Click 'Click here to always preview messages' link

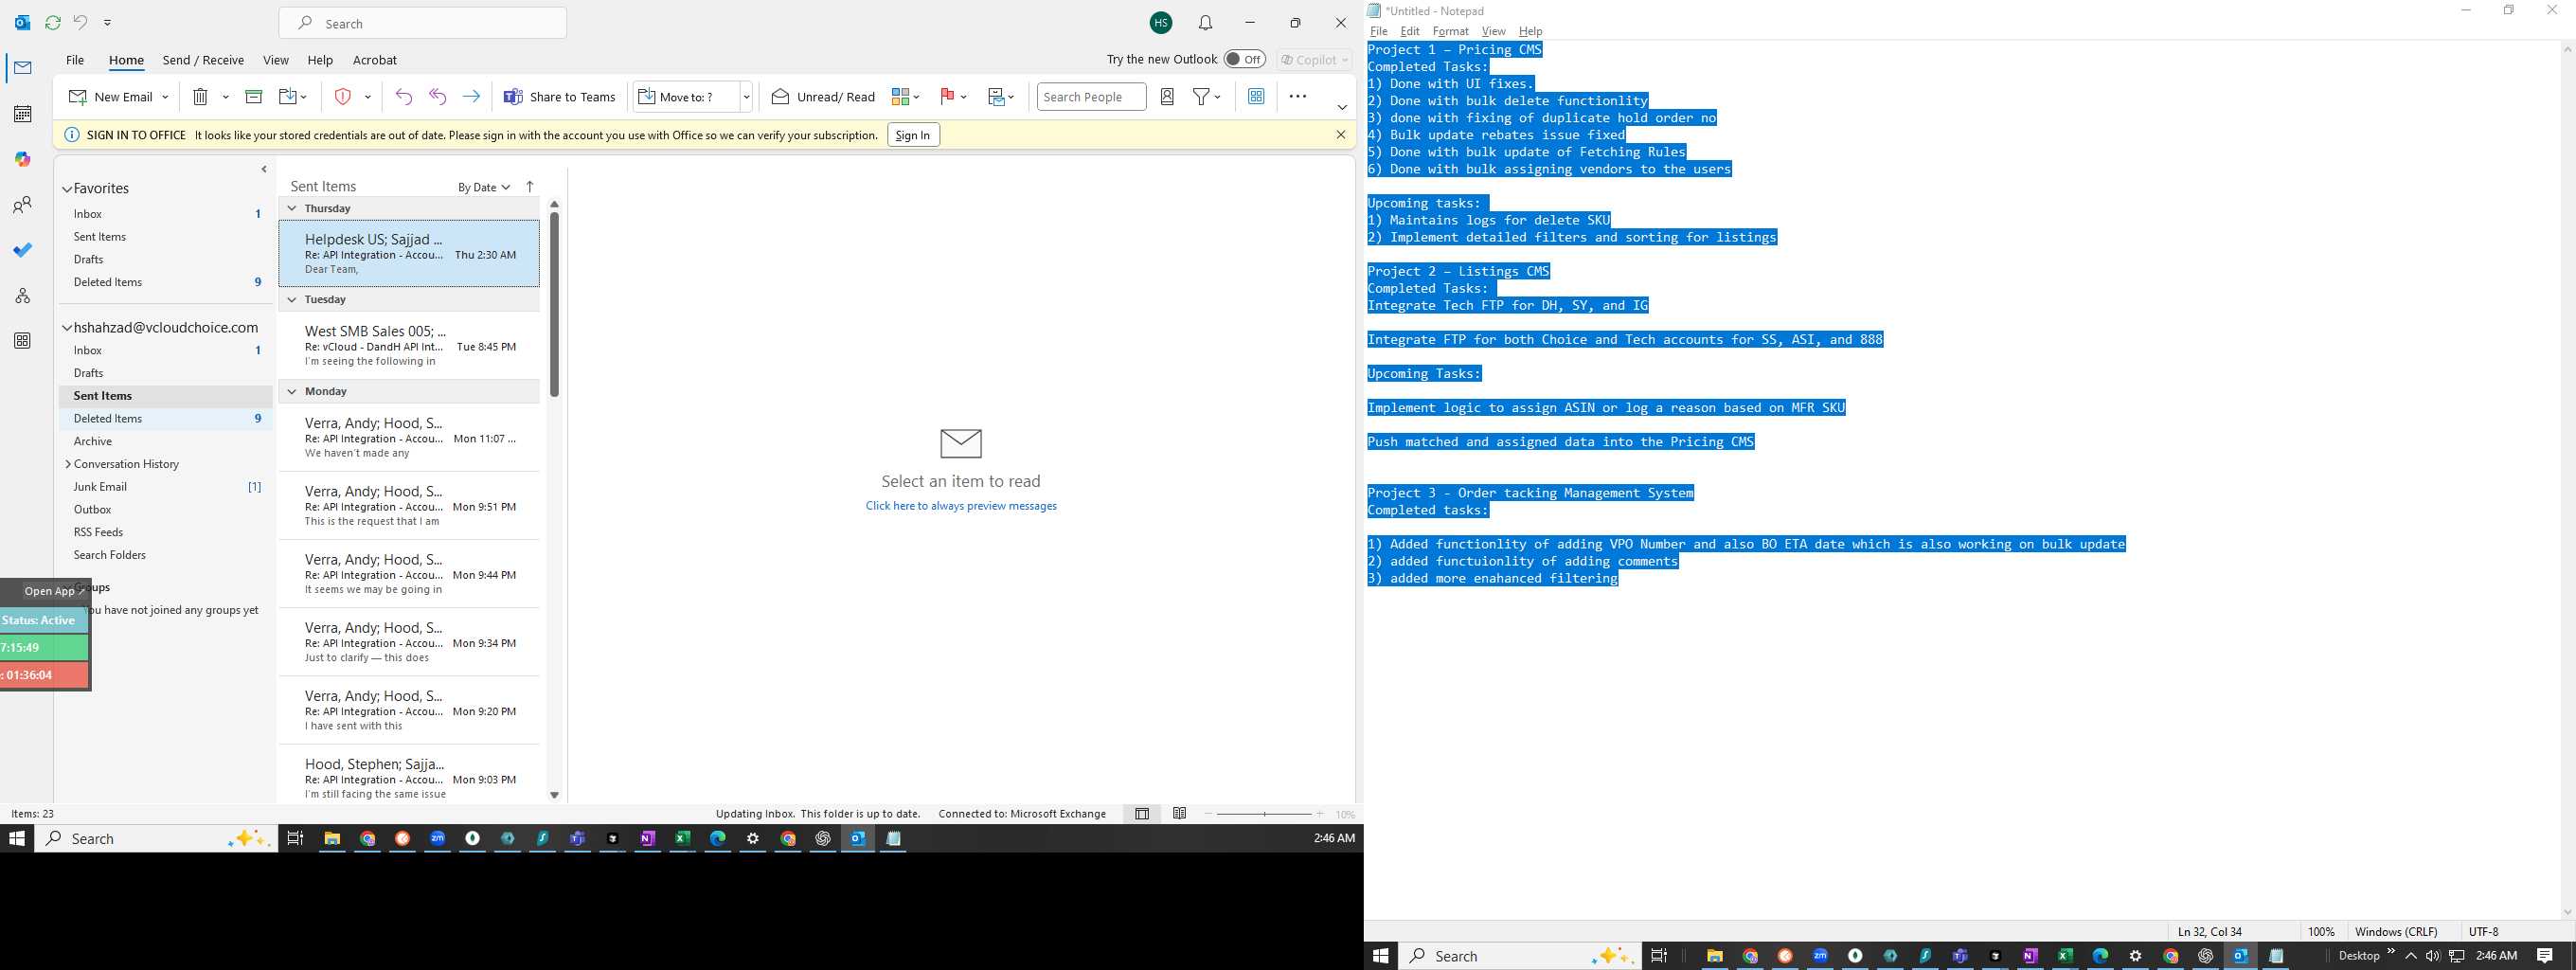pyautogui.click(x=961, y=506)
